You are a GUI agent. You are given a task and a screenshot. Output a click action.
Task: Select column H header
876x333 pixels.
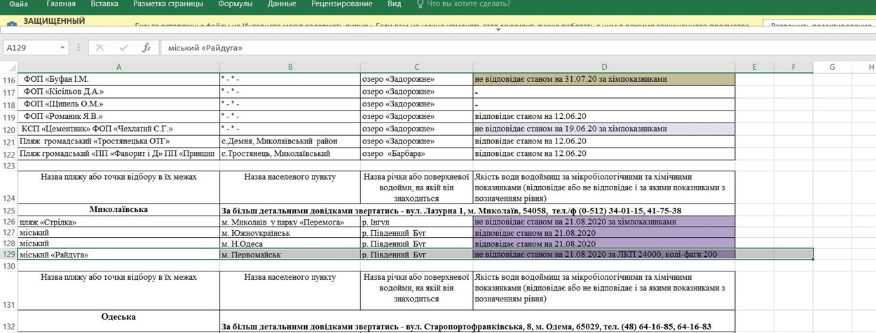coord(864,67)
